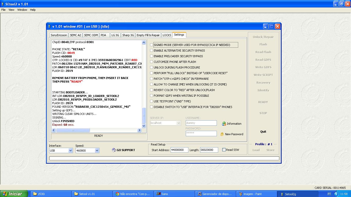The width and height of the screenshot is (351, 197).
Task: Switch to z530i folder in taskbar
Action: (51, 194)
